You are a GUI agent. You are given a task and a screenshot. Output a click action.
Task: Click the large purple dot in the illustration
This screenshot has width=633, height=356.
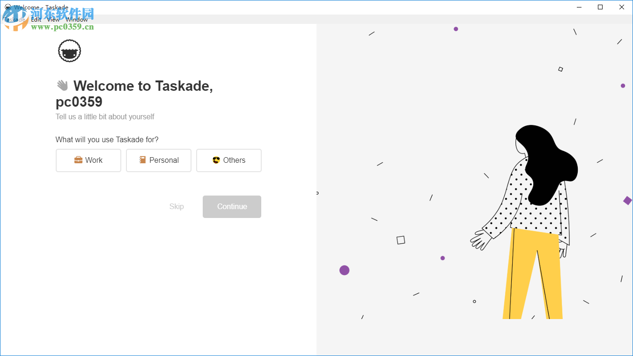[x=345, y=270]
